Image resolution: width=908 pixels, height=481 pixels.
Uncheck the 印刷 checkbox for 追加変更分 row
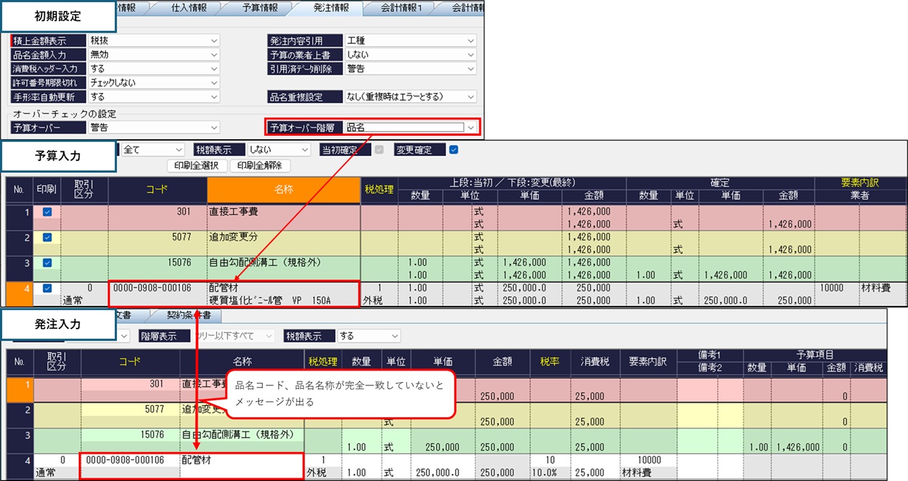point(47,237)
